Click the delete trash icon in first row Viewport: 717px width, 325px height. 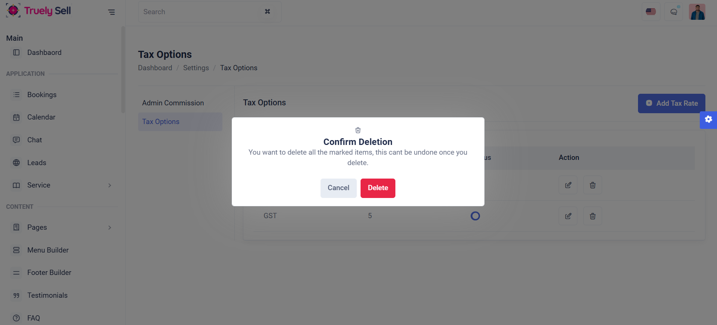pyautogui.click(x=593, y=185)
